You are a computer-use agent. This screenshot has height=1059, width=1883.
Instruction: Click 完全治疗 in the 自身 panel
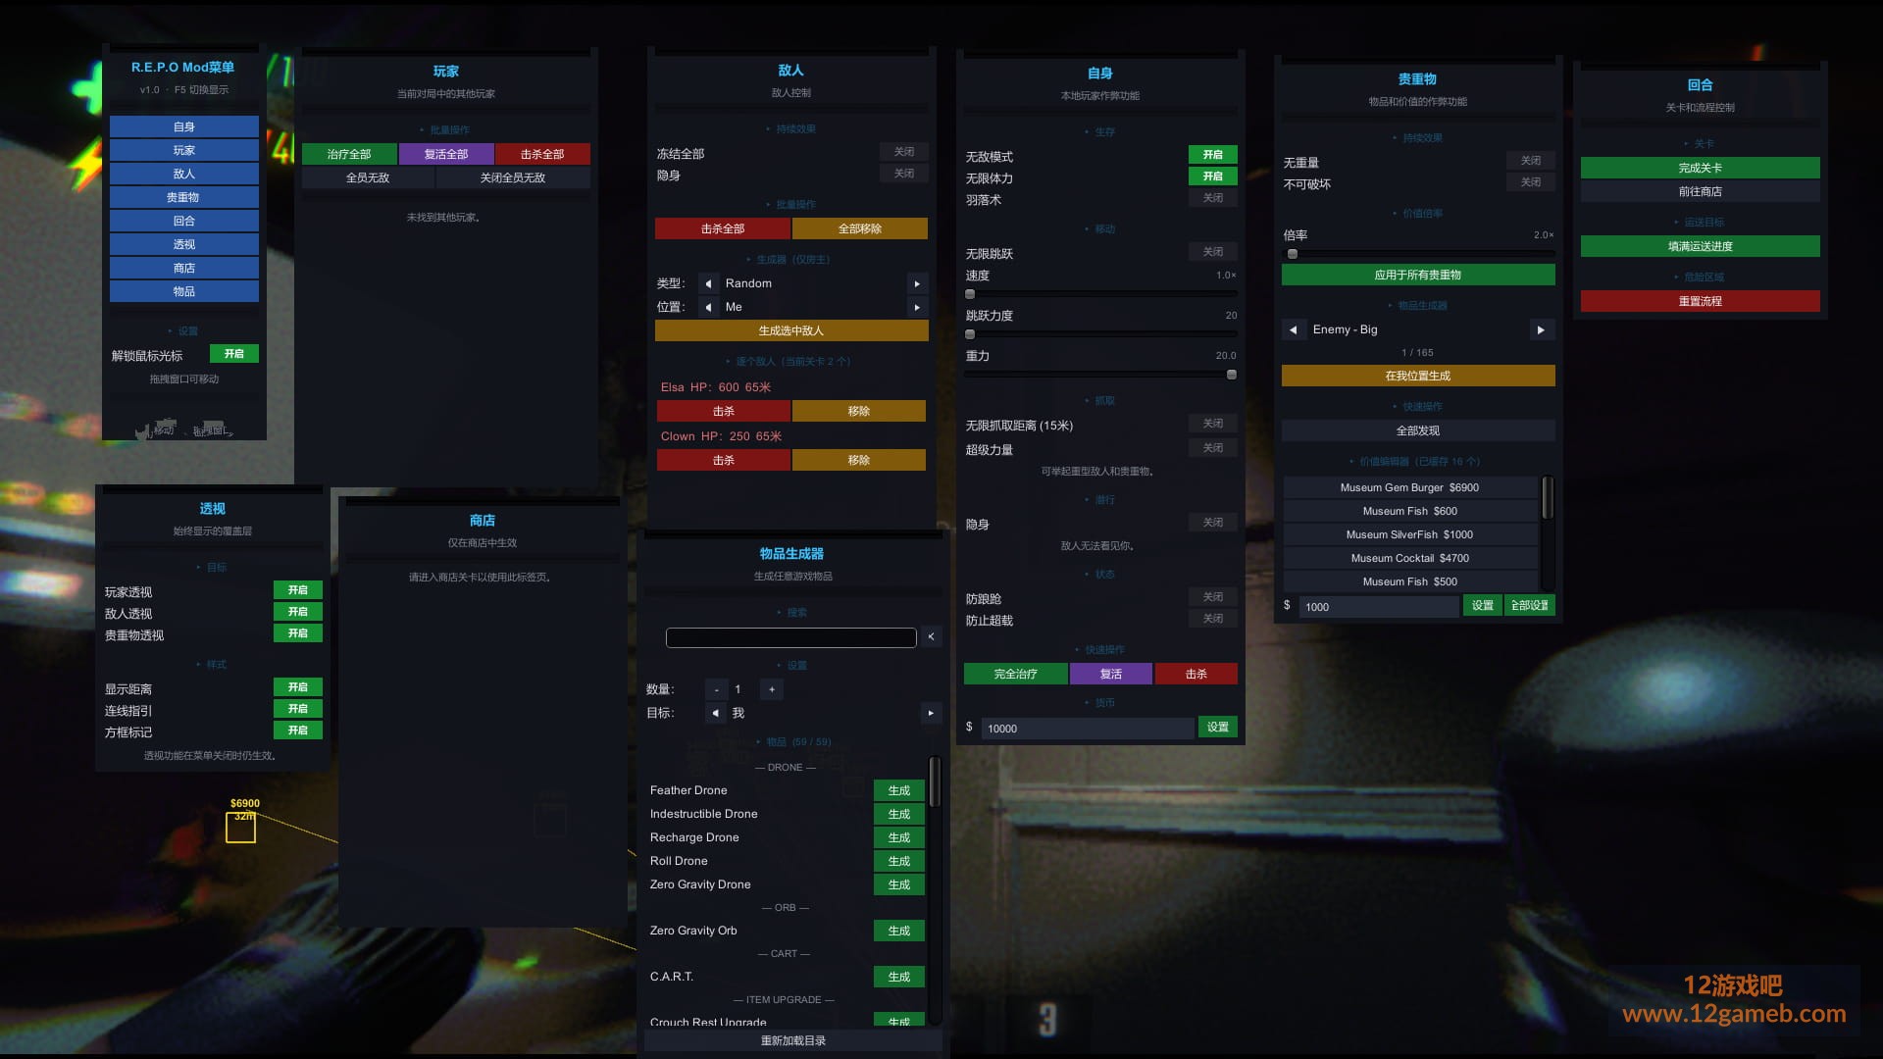pyautogui.click(x=1016, y=674)
